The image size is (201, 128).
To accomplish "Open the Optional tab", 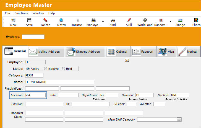I will pos(118,52).
